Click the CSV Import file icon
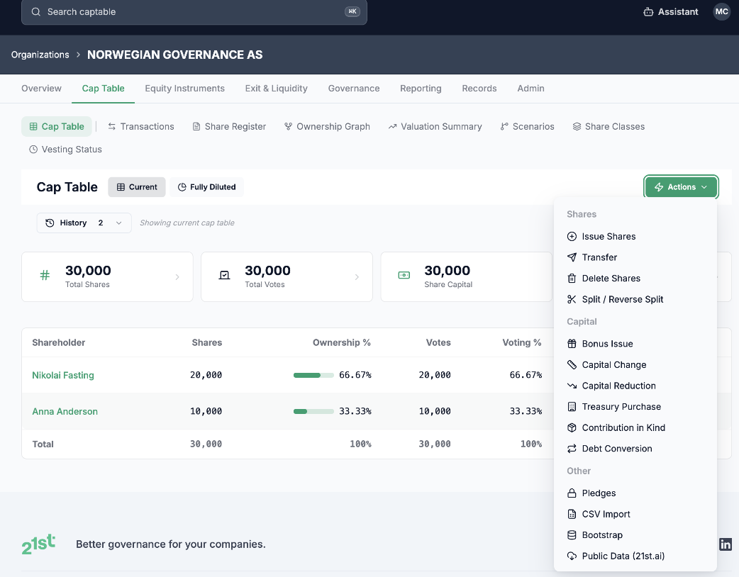The width and height of the screenshot is (739, 577). [x=572, y=514]
